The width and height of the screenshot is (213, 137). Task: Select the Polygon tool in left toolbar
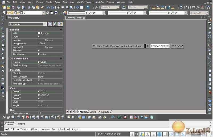click(x=3, y=32)
